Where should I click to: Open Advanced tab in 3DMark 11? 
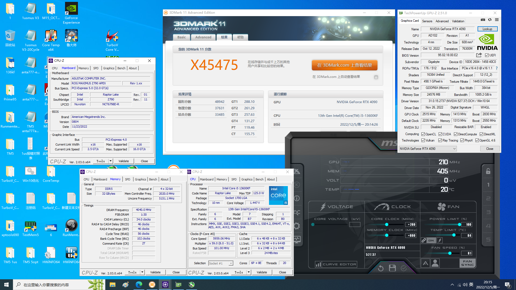[x=203, y=37]
